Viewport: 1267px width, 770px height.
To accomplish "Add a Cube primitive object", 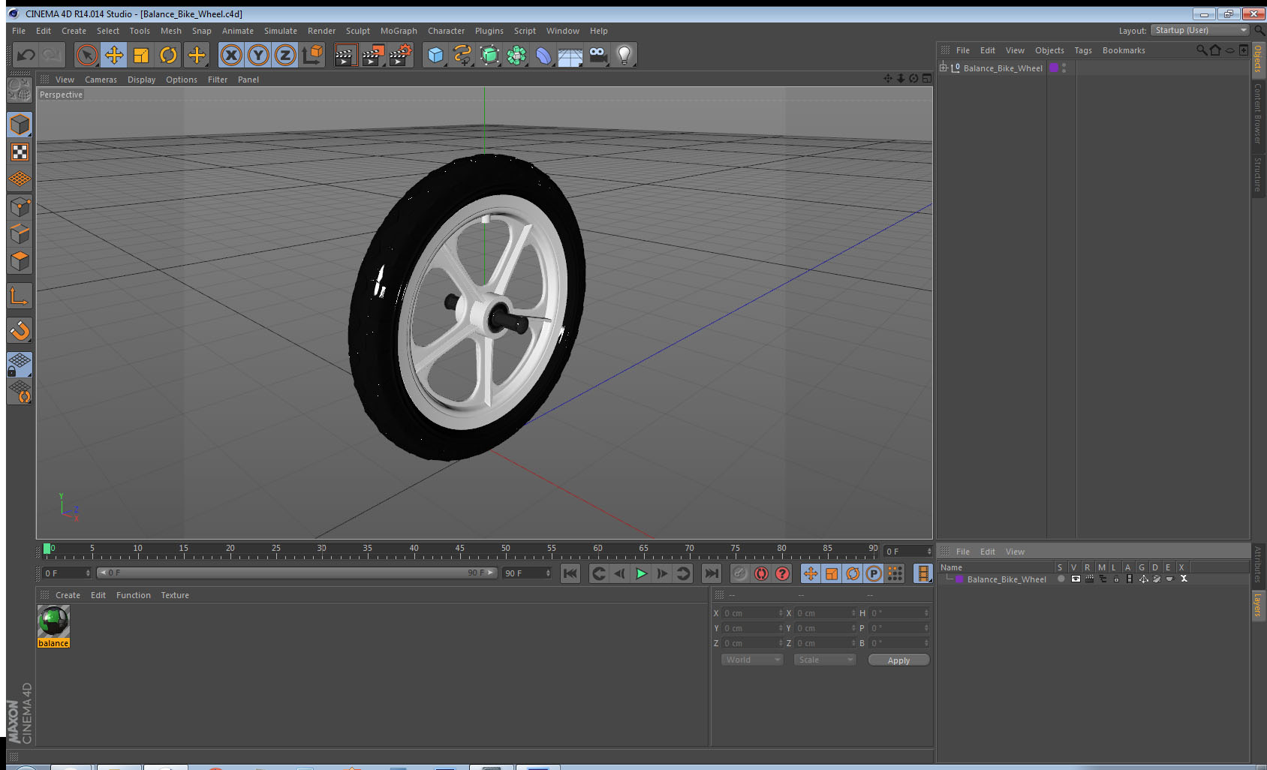I will click(x=435, y=55).
